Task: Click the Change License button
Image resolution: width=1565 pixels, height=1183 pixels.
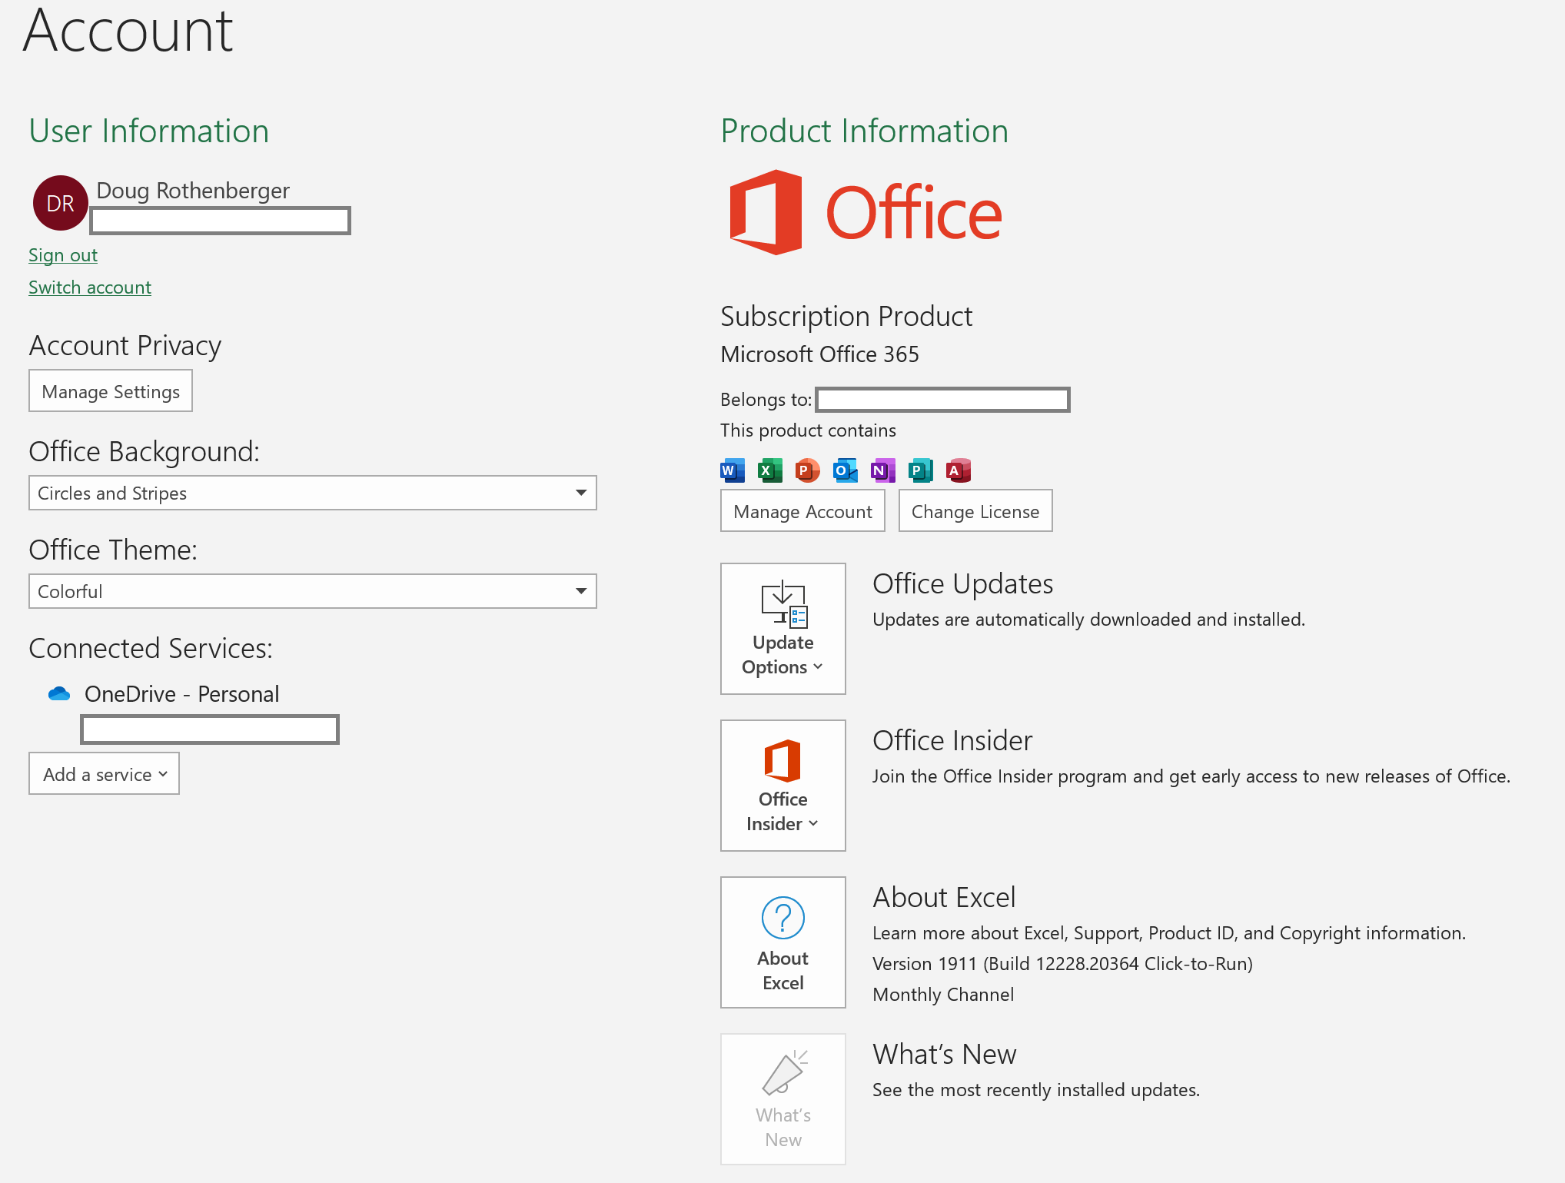Action: pos(975,510)
